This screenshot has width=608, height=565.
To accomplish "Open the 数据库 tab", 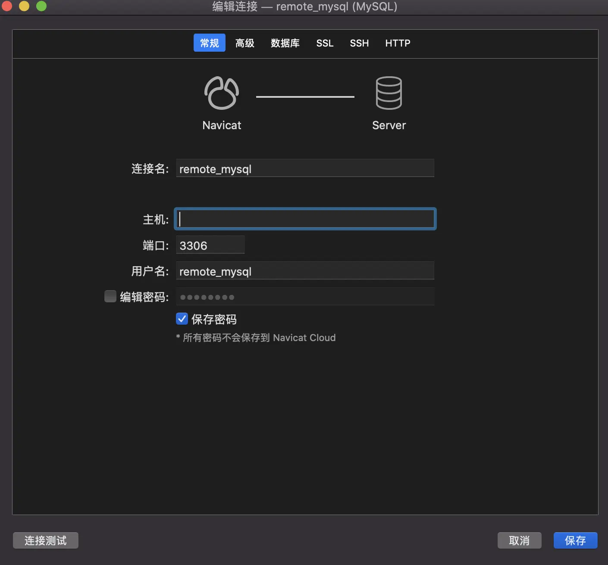I will point(285,43).
